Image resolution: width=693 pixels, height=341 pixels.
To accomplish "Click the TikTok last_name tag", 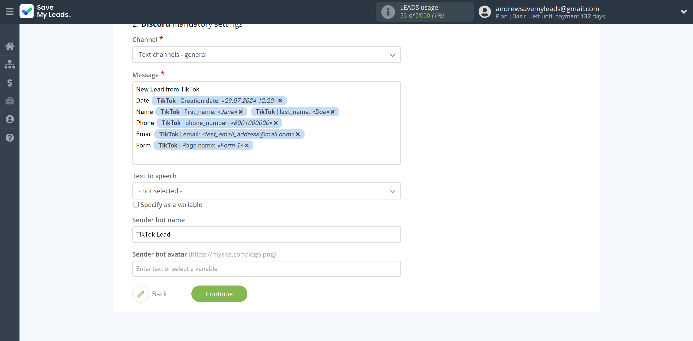I will (295, 112).
